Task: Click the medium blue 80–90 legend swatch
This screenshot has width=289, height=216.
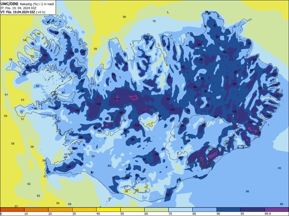Action: (205, 210)
